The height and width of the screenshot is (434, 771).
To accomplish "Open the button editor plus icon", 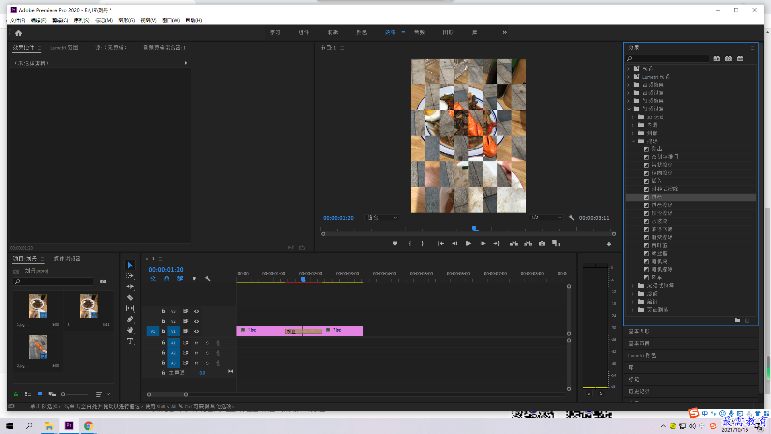I will [609, 244].
